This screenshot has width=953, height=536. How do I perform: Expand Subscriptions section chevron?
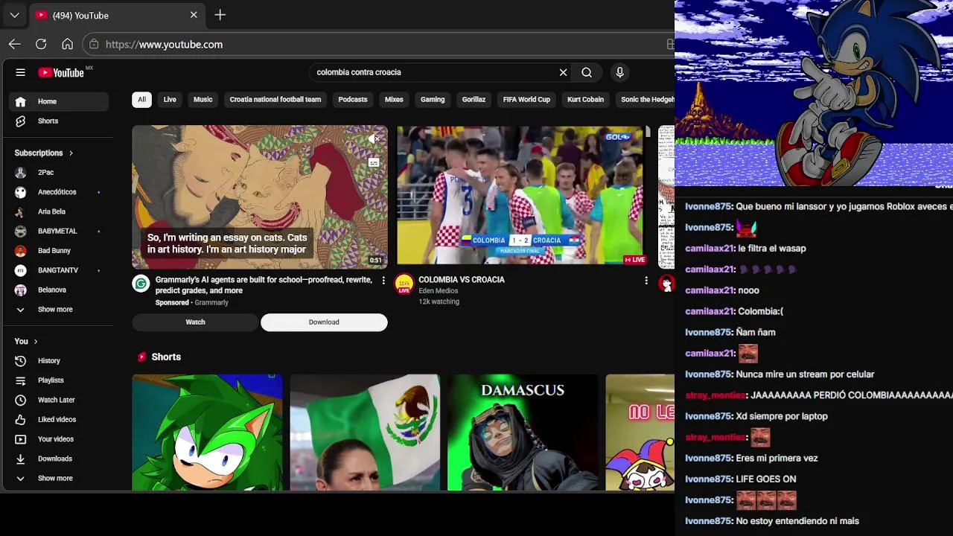(x=71, y=153)
